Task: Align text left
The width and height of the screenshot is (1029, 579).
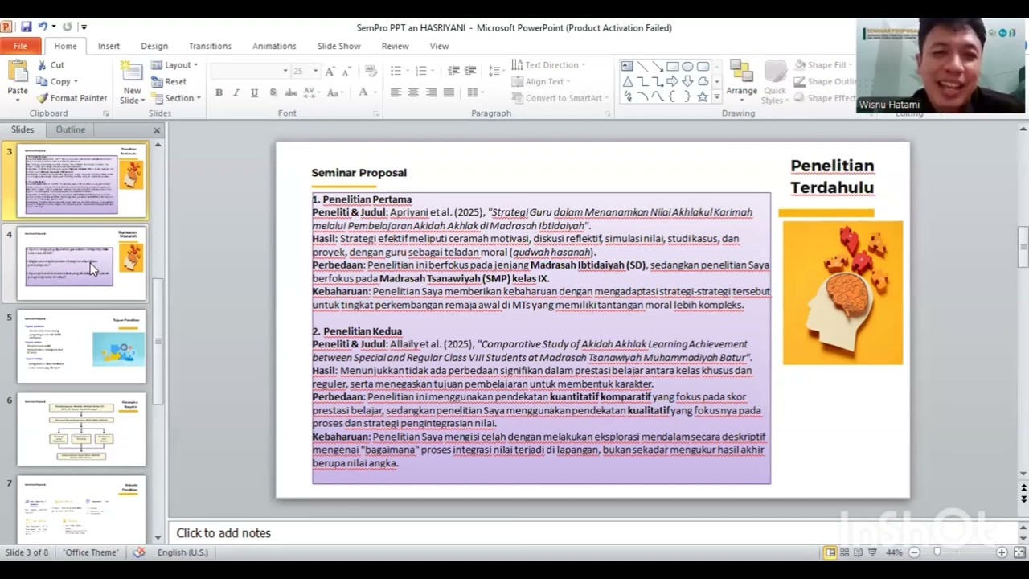Action: tap(396, 92)
